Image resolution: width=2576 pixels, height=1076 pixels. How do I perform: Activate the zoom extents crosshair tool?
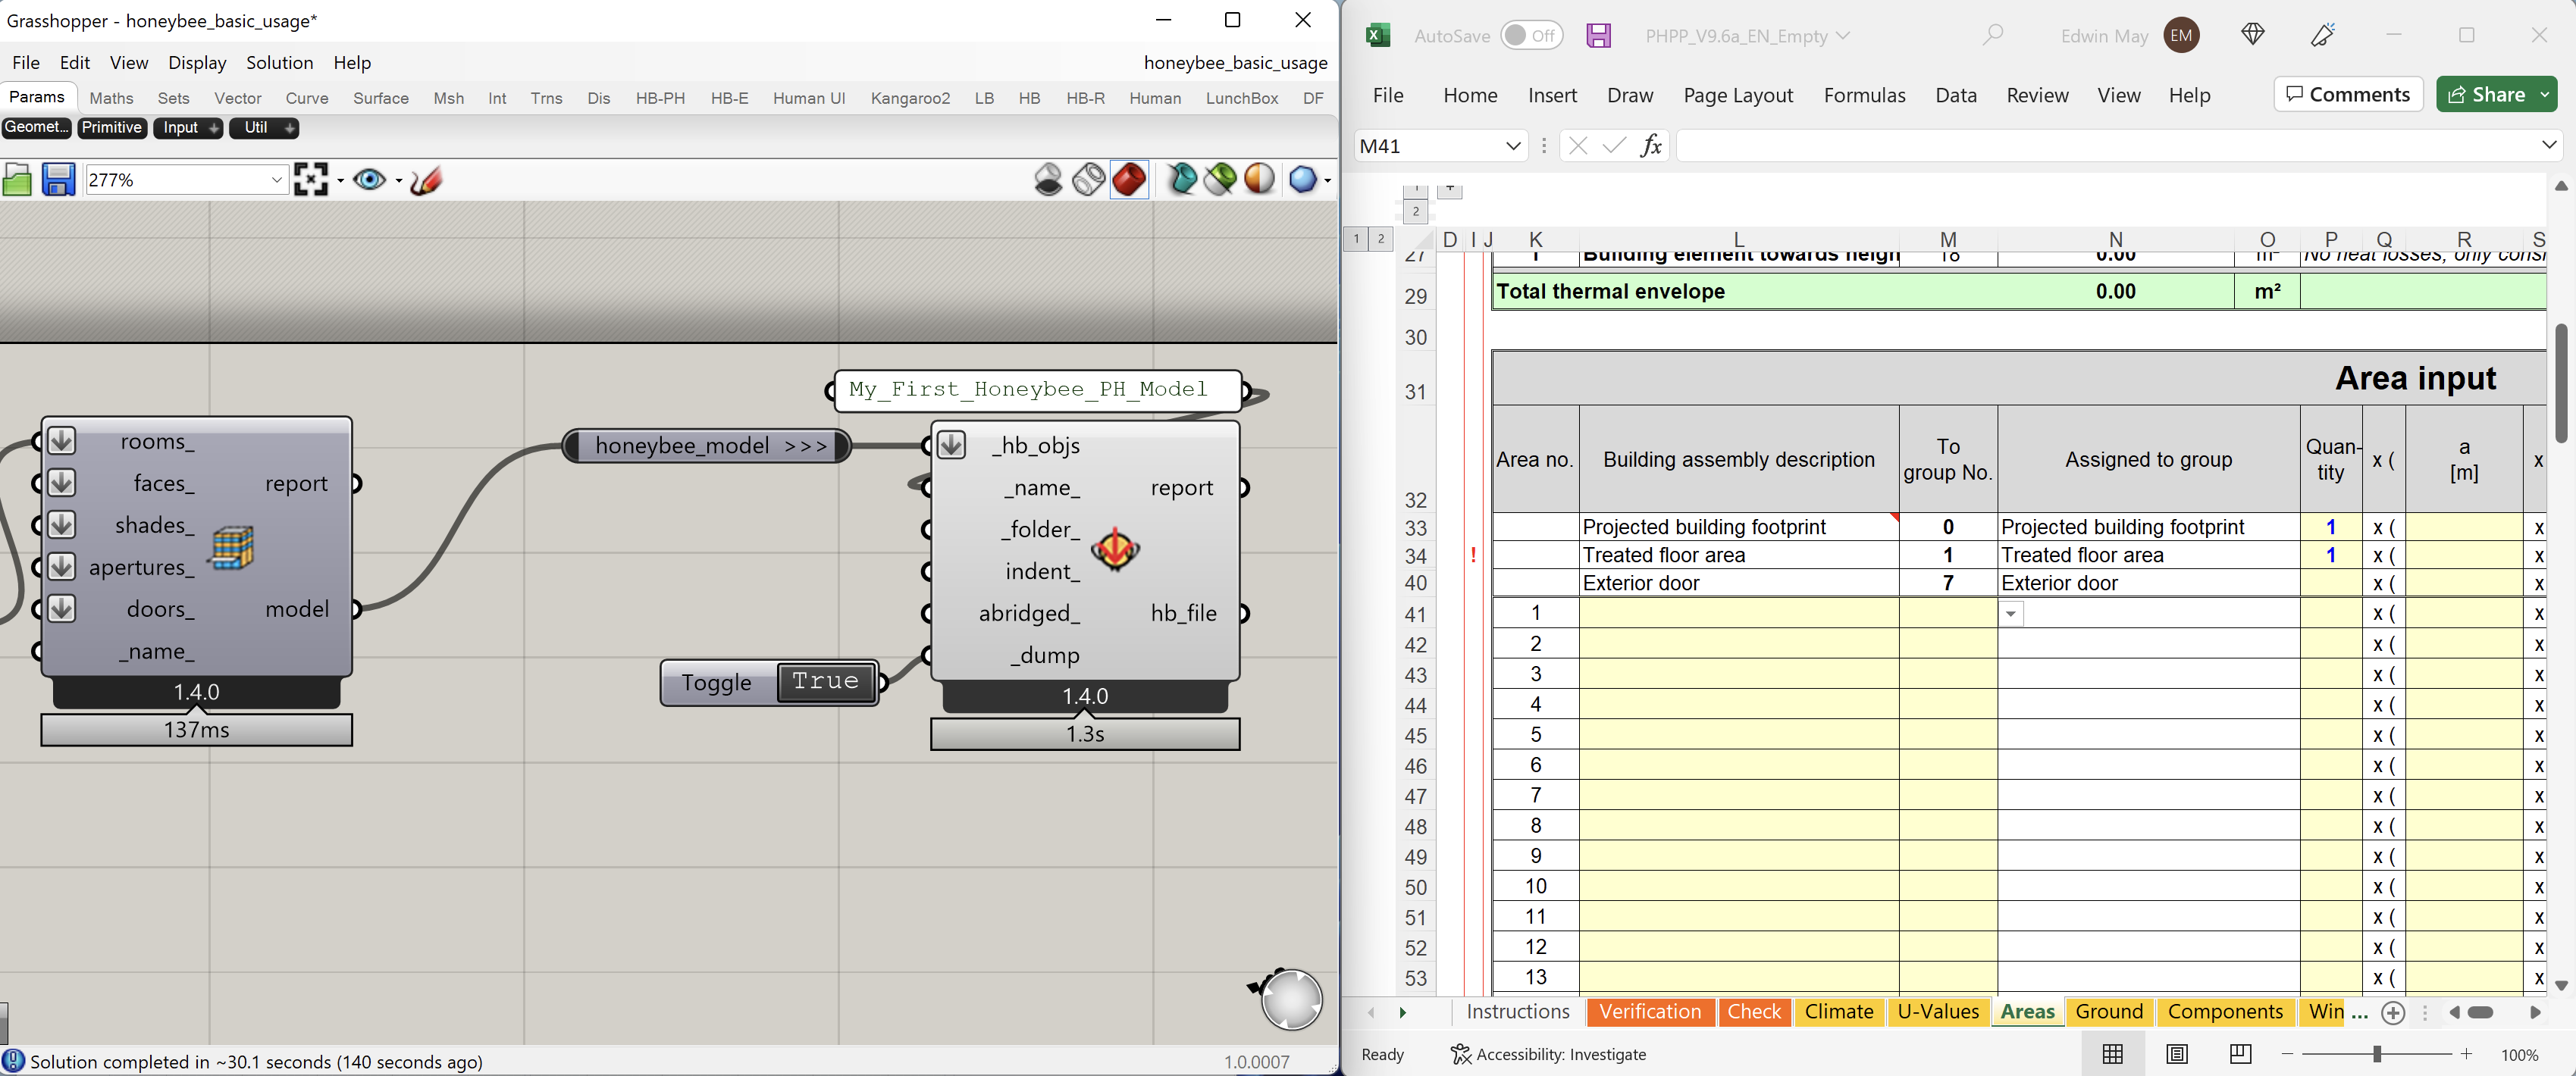[311, 180]
